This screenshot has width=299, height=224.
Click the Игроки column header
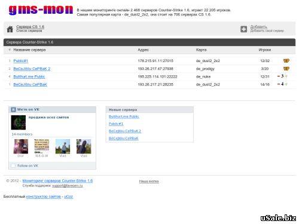point(265,50)
